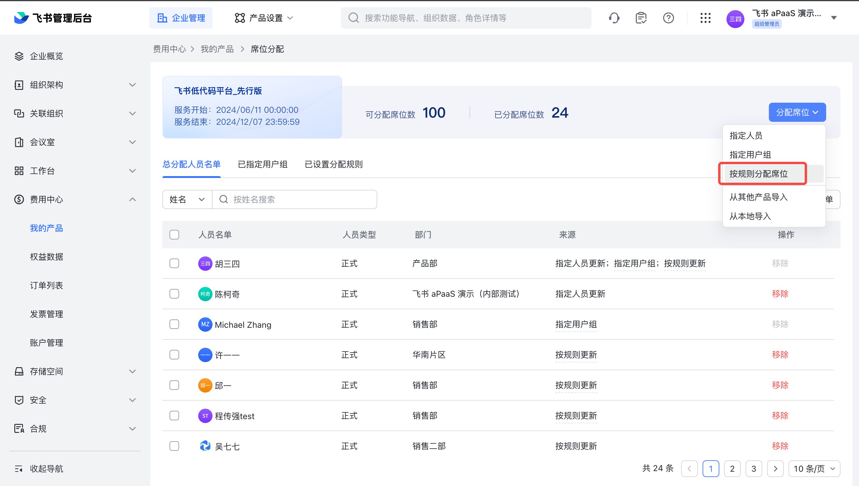Open the 产品设置 dropdown

pyautogui.click(x=264, y=18)
